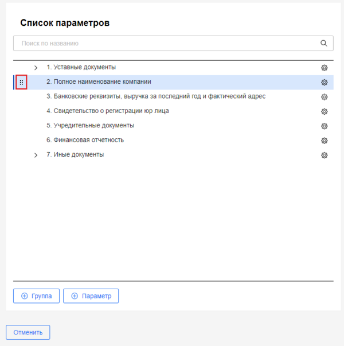Open settings gear for Финансовая отчетность
Viewport: 344px width, 346px height.
[x=324, y=141]
